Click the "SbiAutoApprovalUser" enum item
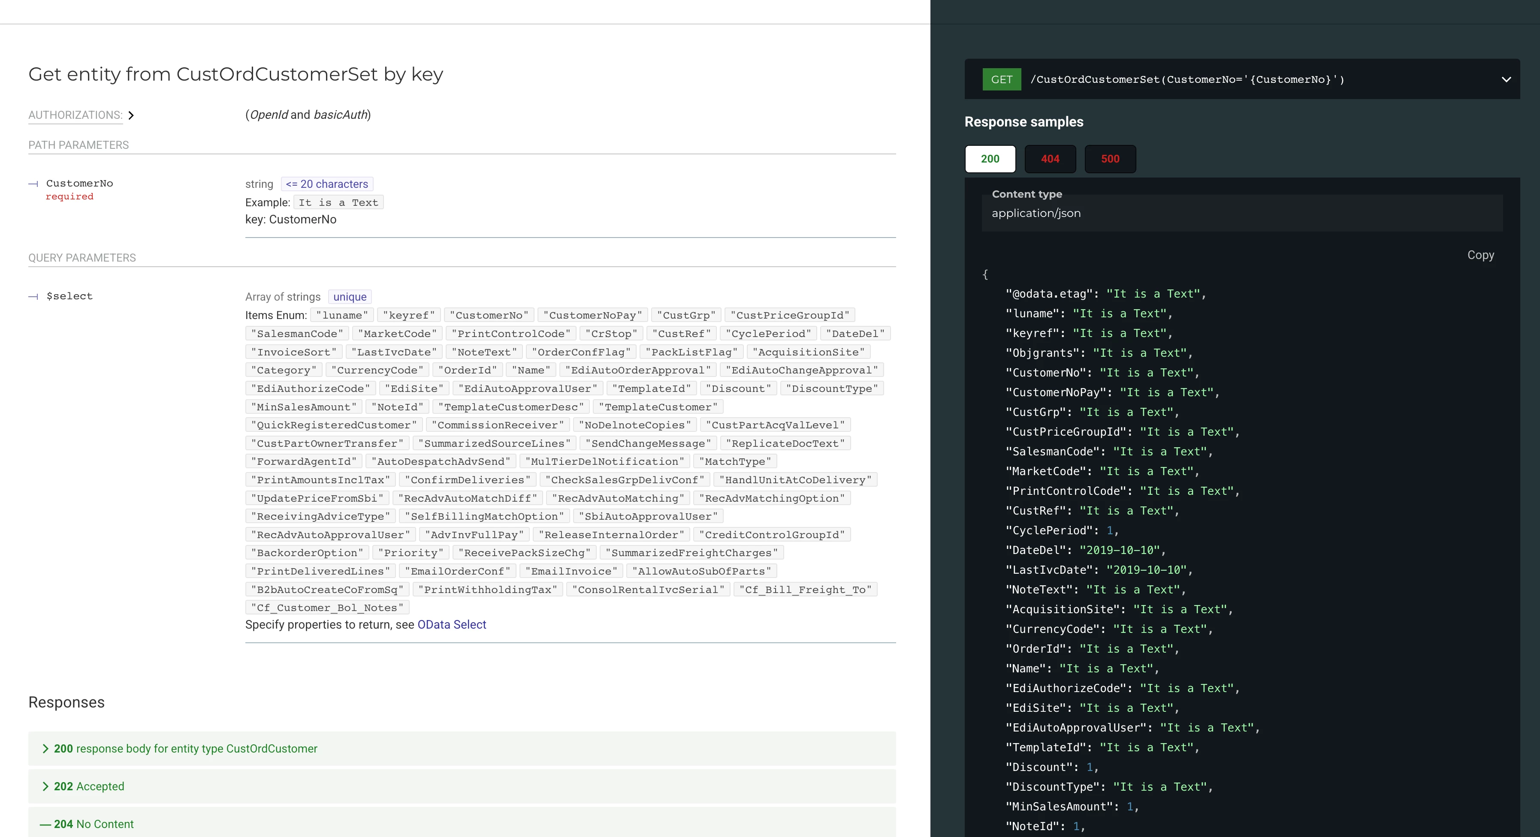This screenshot has width=1540, height=837. point(648,516)
